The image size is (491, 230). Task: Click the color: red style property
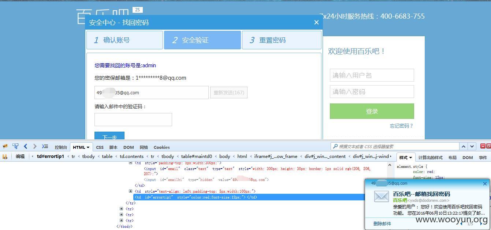tap(424, 172)
